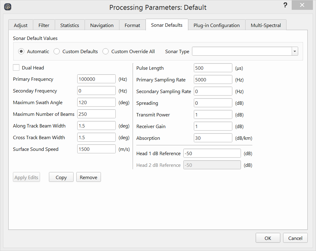Image resolution: width=316 pixels, height=251 pixels.
Task: Enable the Dual Head checkbox
Action: point(16,68)
